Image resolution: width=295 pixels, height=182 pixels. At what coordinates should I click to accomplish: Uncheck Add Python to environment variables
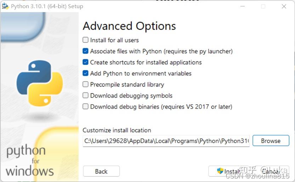click(85, 73)
